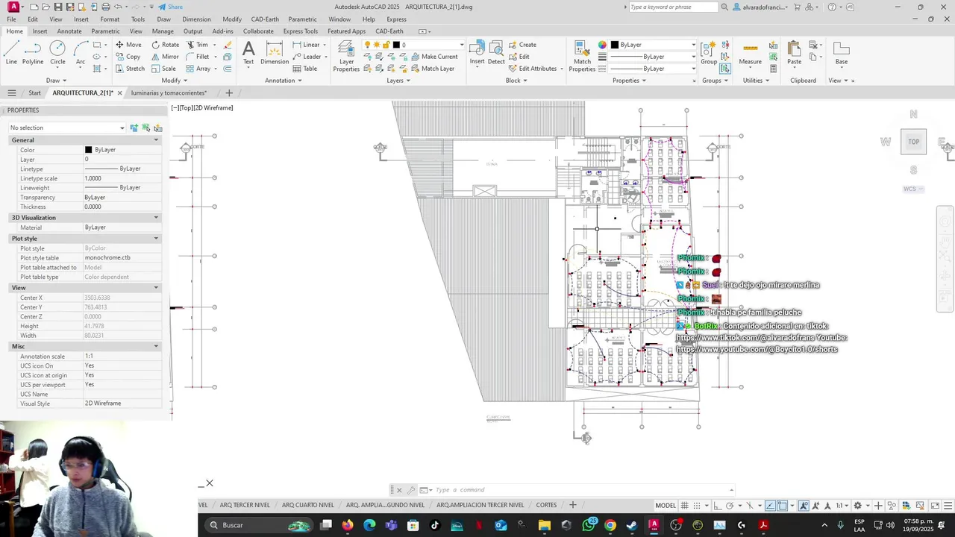Activate the Fillet command
Viewport: 955px width, 537px height.
pyautogui.click(x=198, y=57)
